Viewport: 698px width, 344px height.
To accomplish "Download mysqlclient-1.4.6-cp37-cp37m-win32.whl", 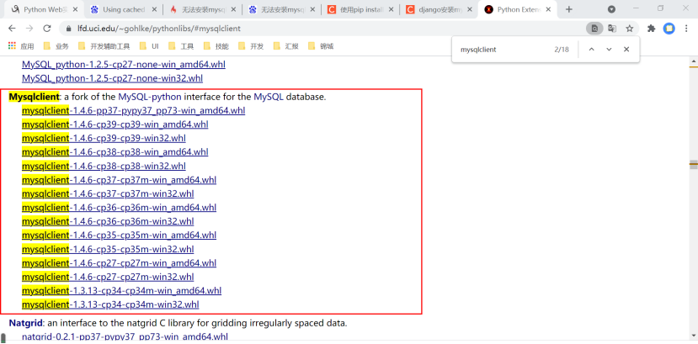I will [x=108, y=193].
